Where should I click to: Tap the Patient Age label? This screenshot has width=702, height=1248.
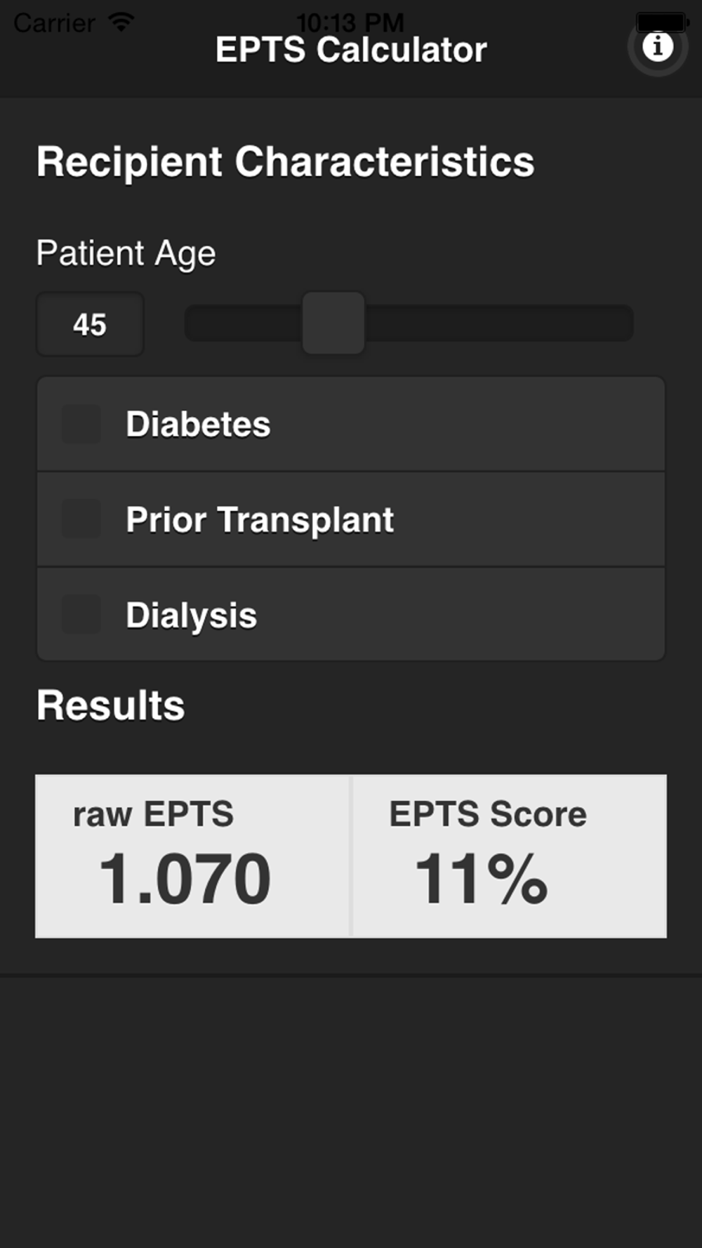point(126,253)
